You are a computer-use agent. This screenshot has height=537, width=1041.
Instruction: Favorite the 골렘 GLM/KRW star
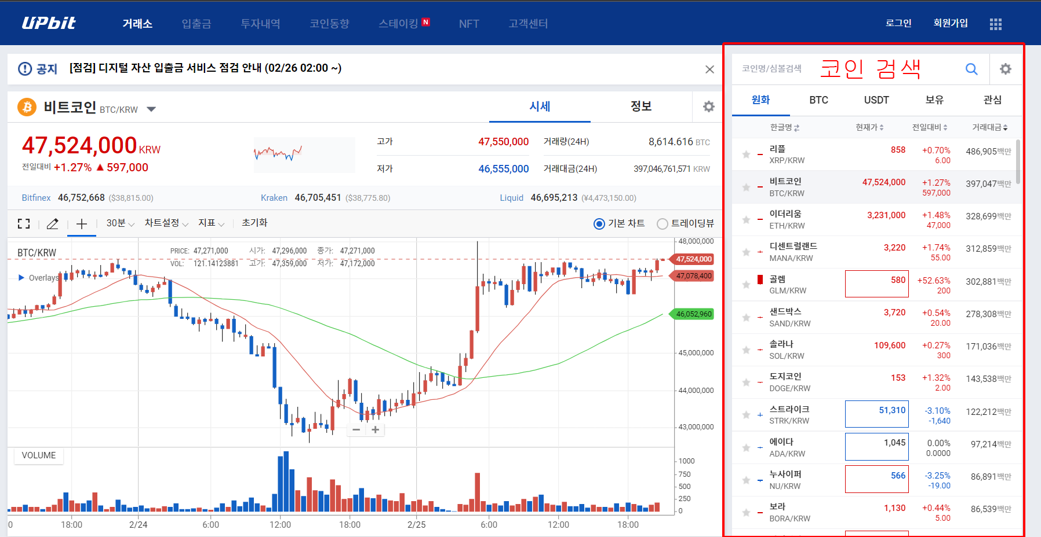(746, 285)
